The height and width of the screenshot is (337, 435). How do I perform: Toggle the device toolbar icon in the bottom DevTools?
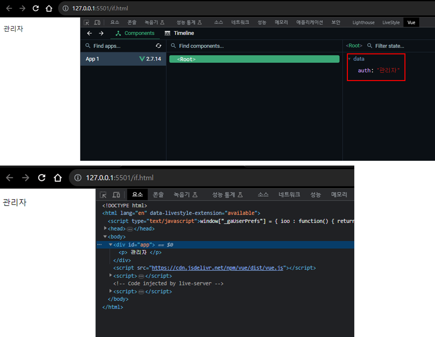116,195
